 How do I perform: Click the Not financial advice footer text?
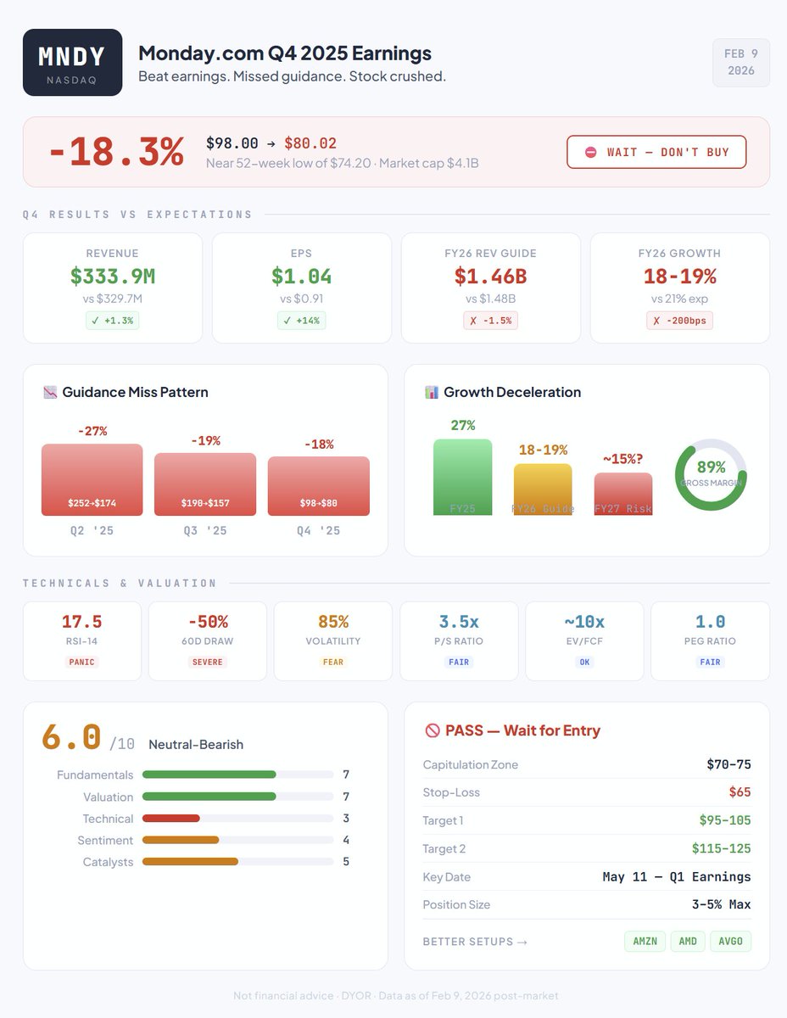point(395,995)
